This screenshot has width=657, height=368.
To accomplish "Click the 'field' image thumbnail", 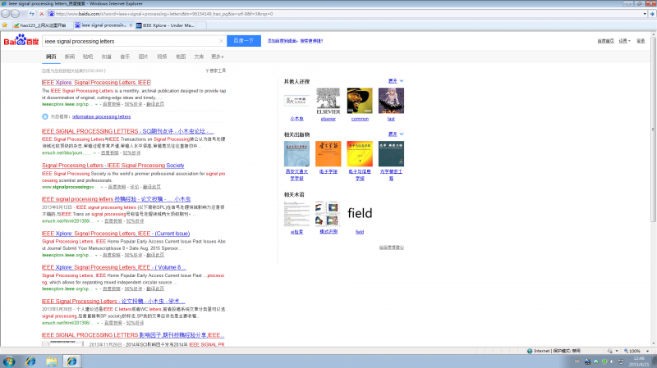I will point(360,214).
